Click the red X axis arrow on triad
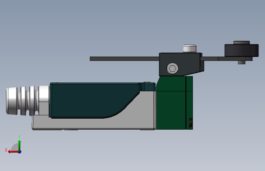265x171 pixels. tap(13, 152)
